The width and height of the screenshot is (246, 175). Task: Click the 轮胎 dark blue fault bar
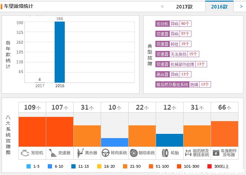point(169,140)
